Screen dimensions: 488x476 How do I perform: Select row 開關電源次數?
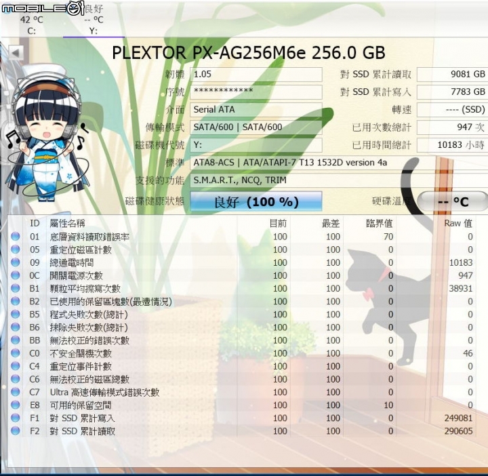[241, 275]
